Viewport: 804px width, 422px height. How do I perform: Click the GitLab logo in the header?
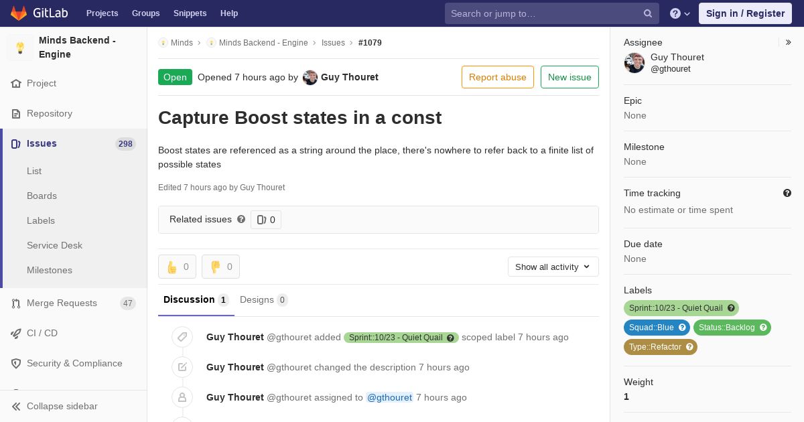tap(38, 13)
